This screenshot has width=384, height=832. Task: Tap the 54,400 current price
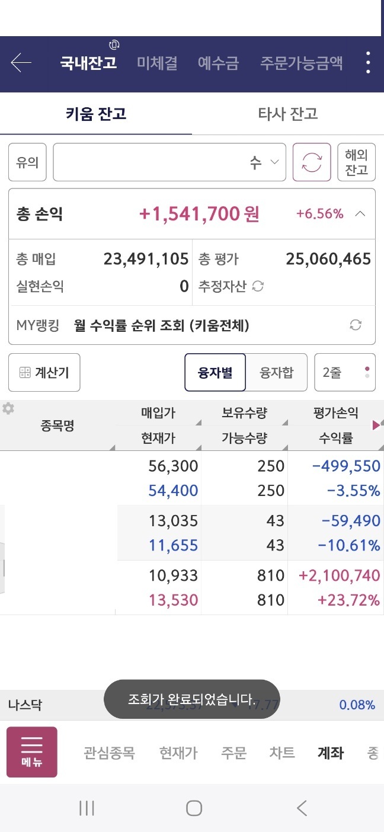(173, 491)
